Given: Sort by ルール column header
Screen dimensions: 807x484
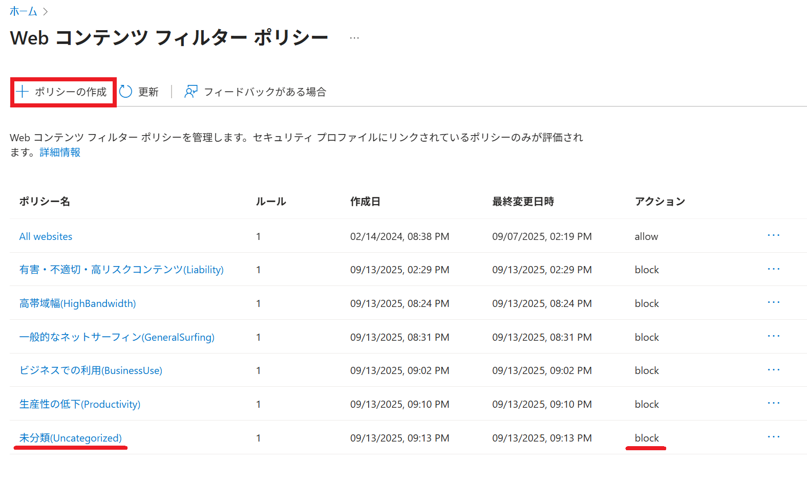Looking at the screenshot, I should coord(271,202).
